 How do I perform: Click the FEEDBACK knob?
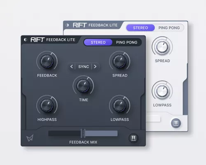click(x=47, y=61)
